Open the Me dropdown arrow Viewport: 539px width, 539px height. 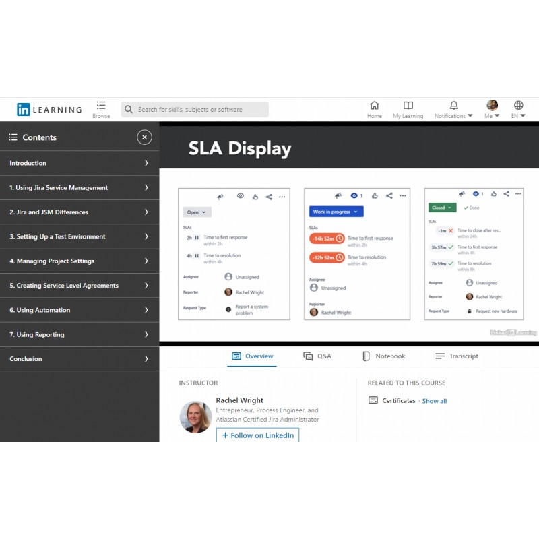coord(497,115)
